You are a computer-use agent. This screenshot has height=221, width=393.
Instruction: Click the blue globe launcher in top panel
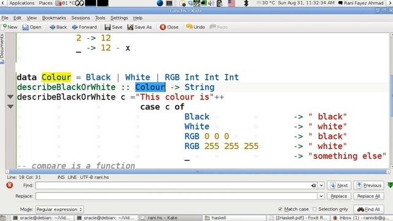point(160,3)
